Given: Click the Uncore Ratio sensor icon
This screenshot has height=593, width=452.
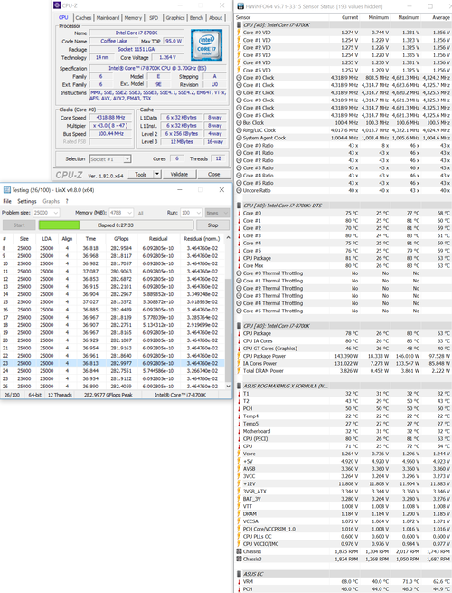Looking at the screenshot, I should [239, 190].
